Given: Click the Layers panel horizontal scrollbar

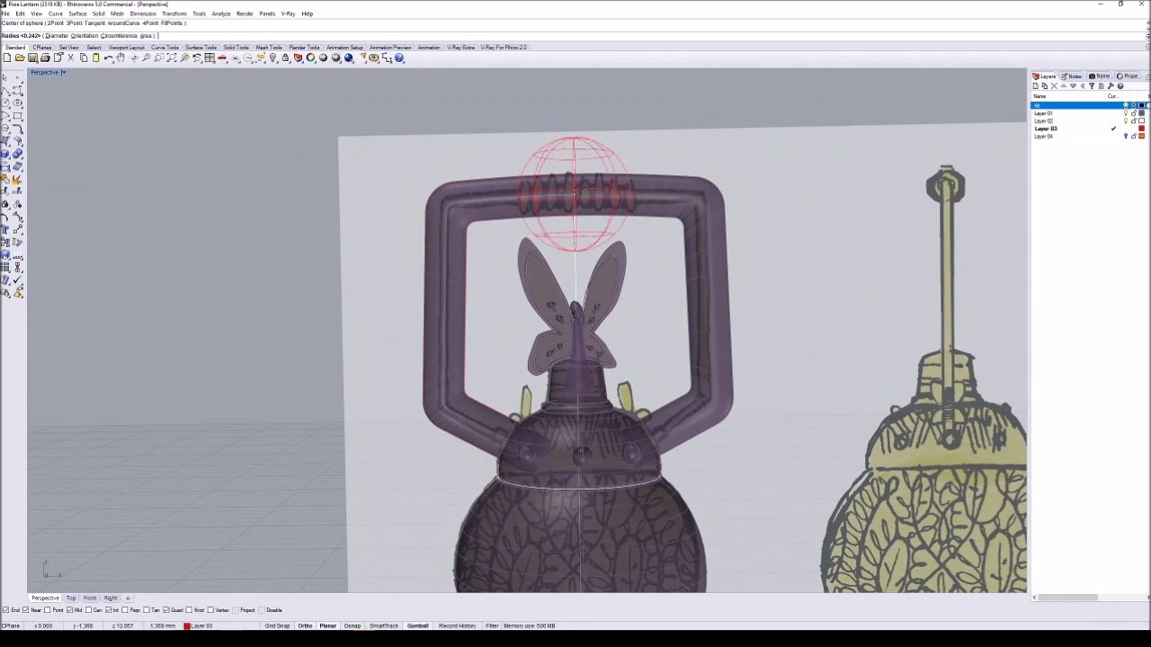Looking at the screenshot, I should click(x=1067, y=598).
